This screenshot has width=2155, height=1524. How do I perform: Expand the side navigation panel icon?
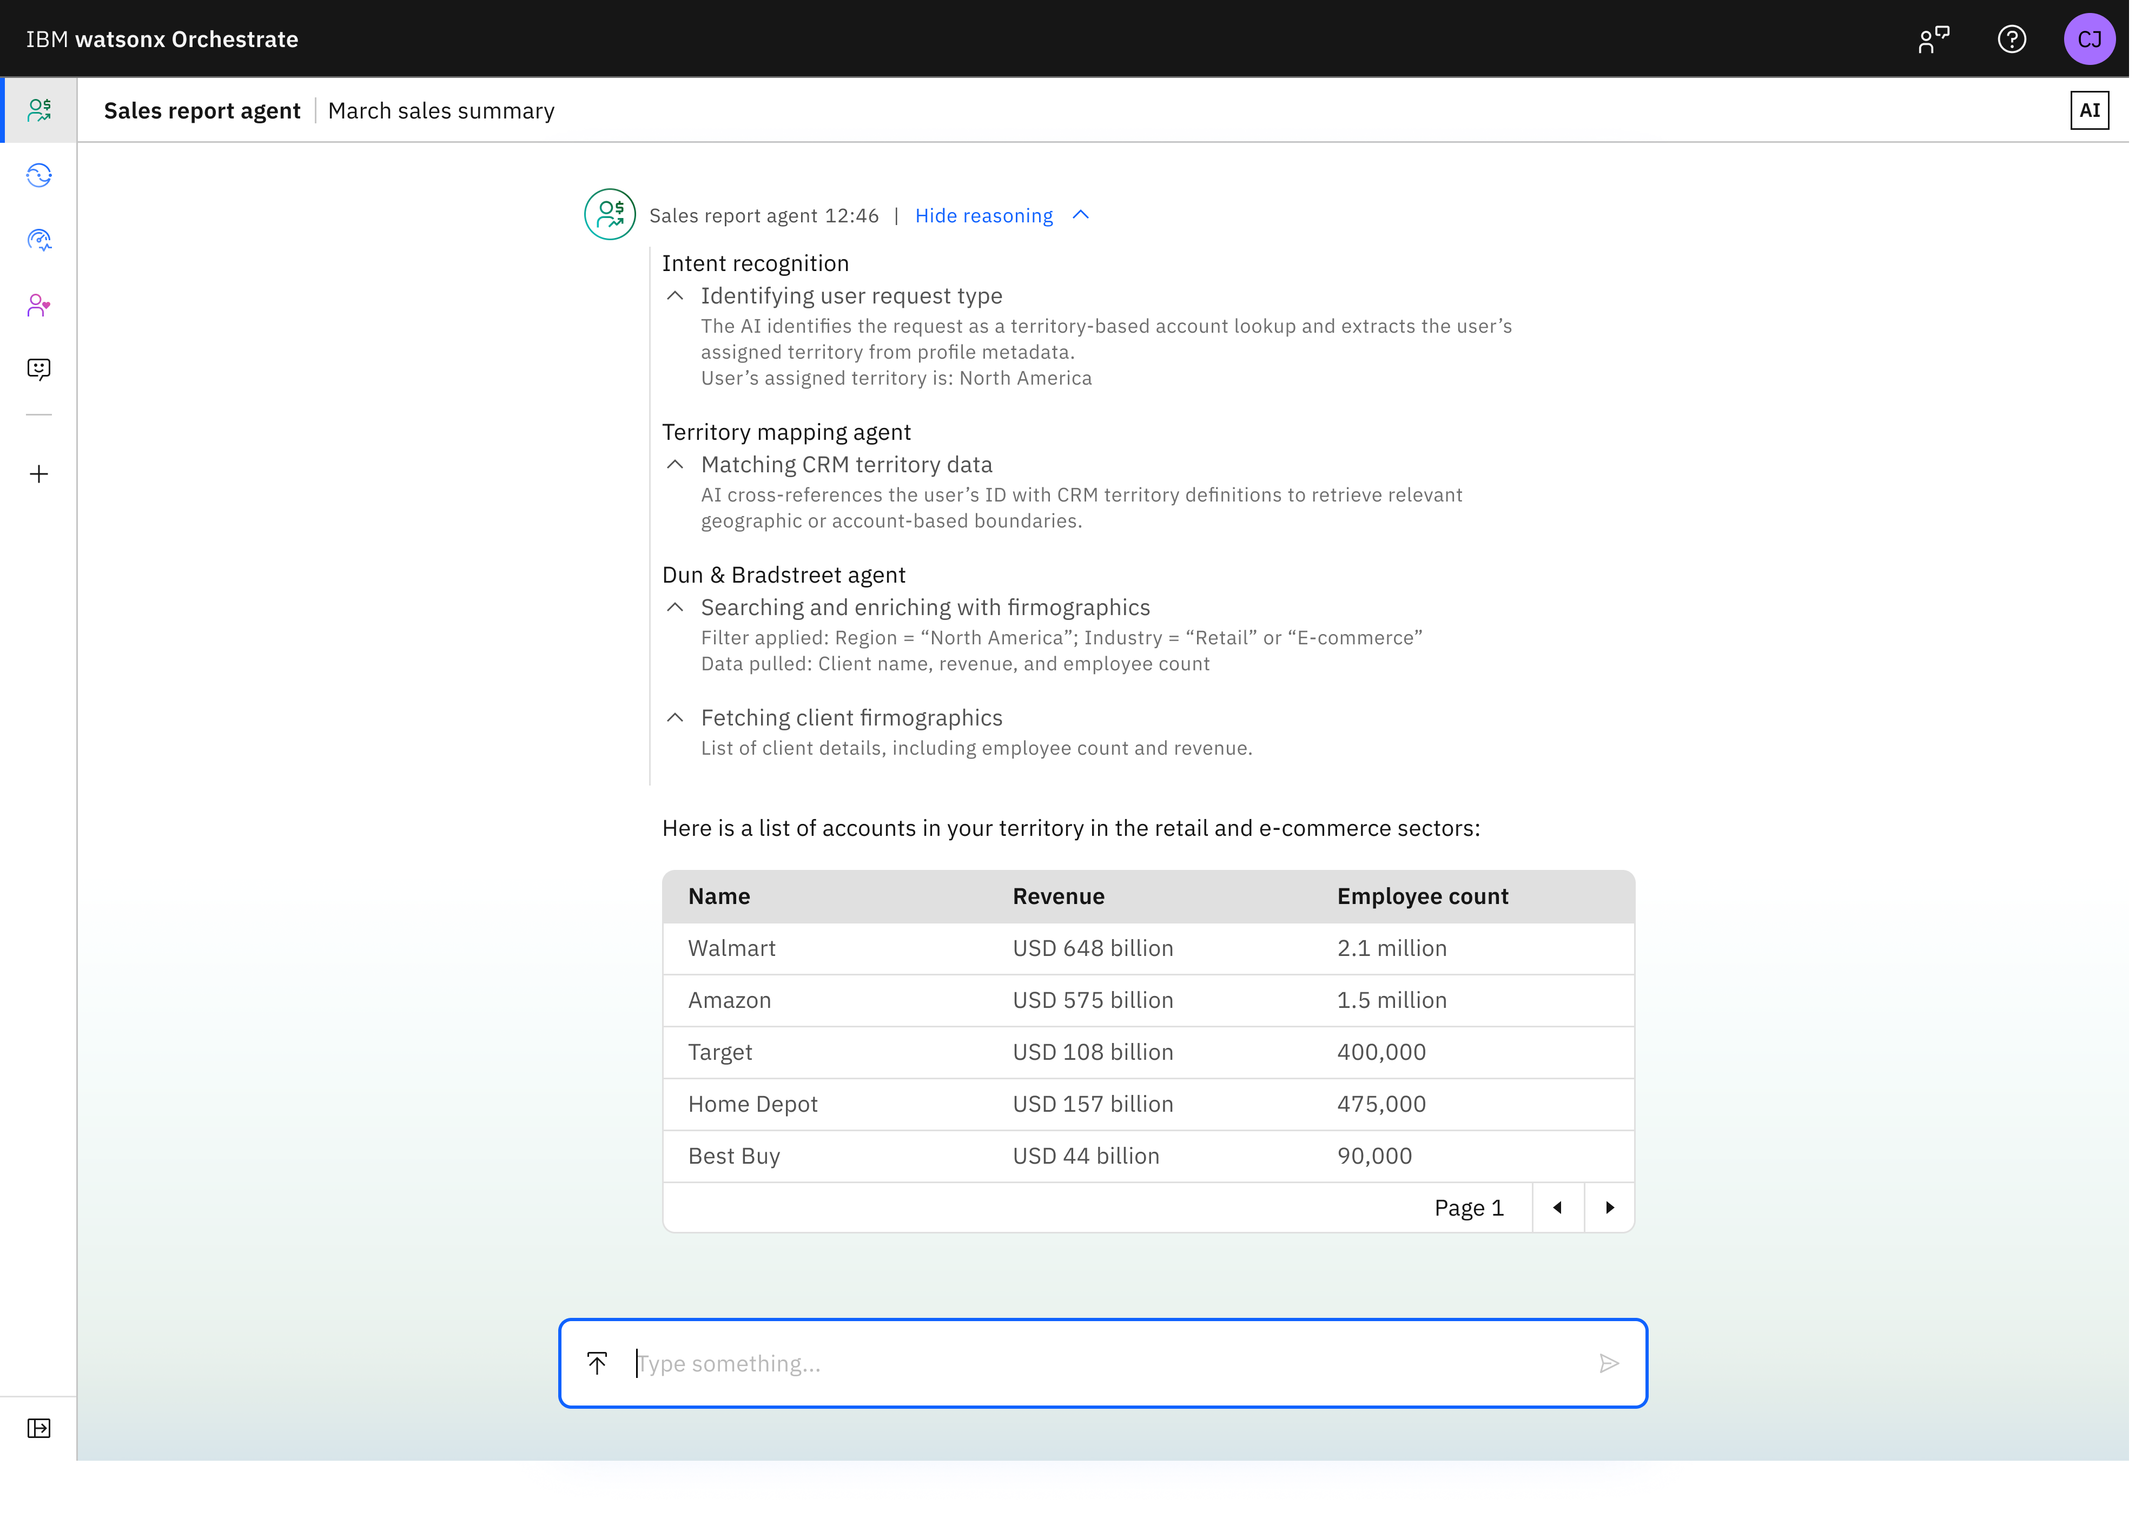pyautogui.click(x=38, y=1428)
